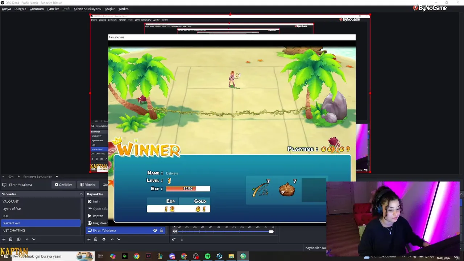The image size is (464, 261).
Task: Open Discord from the taskbar
Action: click(172, 256)
